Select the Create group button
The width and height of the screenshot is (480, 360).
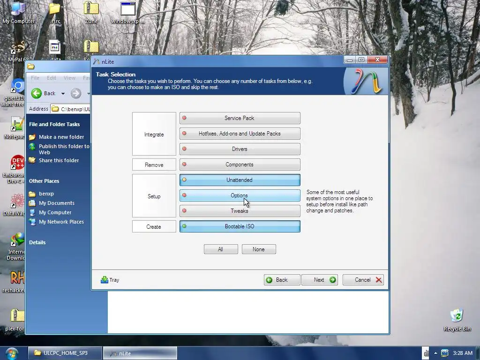pos(154,226)
